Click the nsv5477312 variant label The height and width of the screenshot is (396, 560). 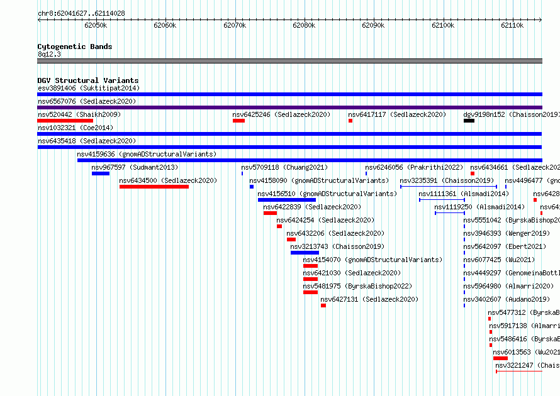(524, 312)
